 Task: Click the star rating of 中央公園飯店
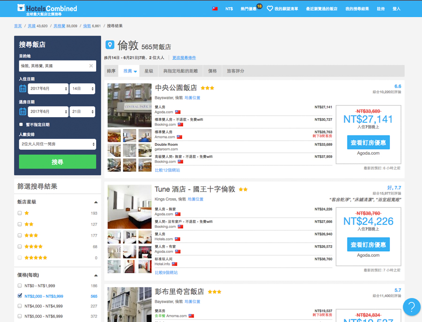coord(207,88)
